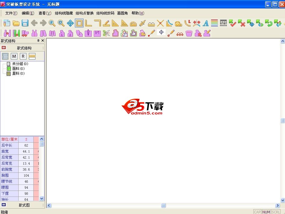Click the 款式图 panel header
The image size is (285, 214).
24,205
